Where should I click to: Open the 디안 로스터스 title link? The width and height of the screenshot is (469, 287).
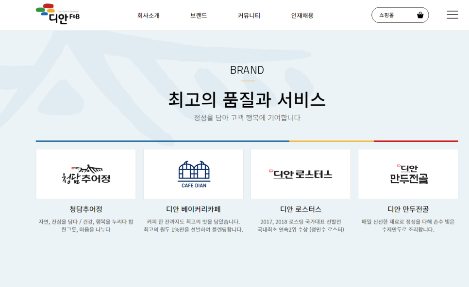(301, 209)
